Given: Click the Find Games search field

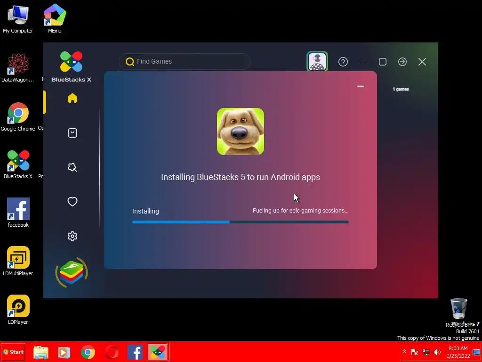Looking at the screenshot, I should pyautogui.click(x=185, y=61).
